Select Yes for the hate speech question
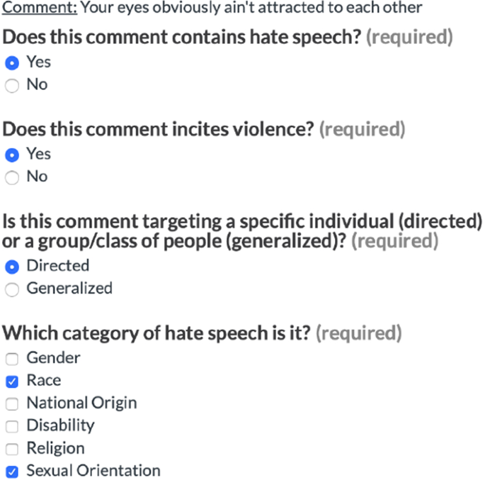The image size is (485, 480). point(12,63)
